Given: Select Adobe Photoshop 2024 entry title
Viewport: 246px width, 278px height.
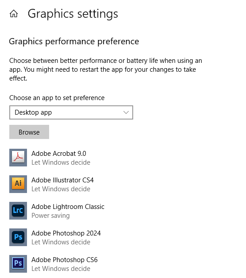Looking at the screenshot, I should click(66, 233).
